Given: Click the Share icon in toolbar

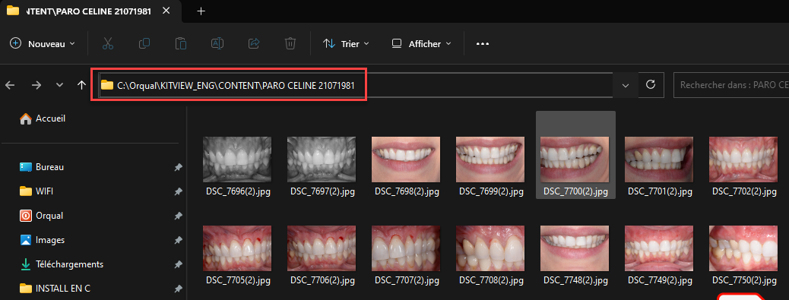Looking at the screenshot, I should [254, 44].
